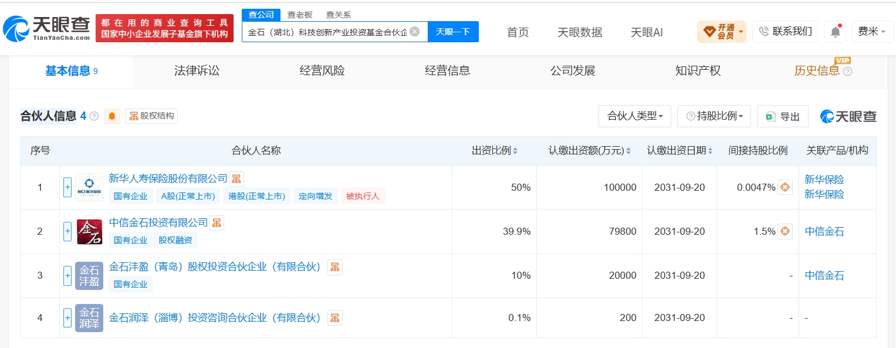Click the 新华保险 NCI company logo
Image resolution: width=896 pixels, height=348 pixels.
pyautogui.click(x=89, y=187)
